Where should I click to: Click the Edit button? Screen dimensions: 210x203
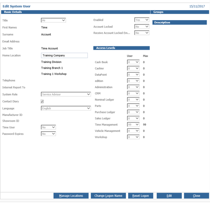click(169, 196)
